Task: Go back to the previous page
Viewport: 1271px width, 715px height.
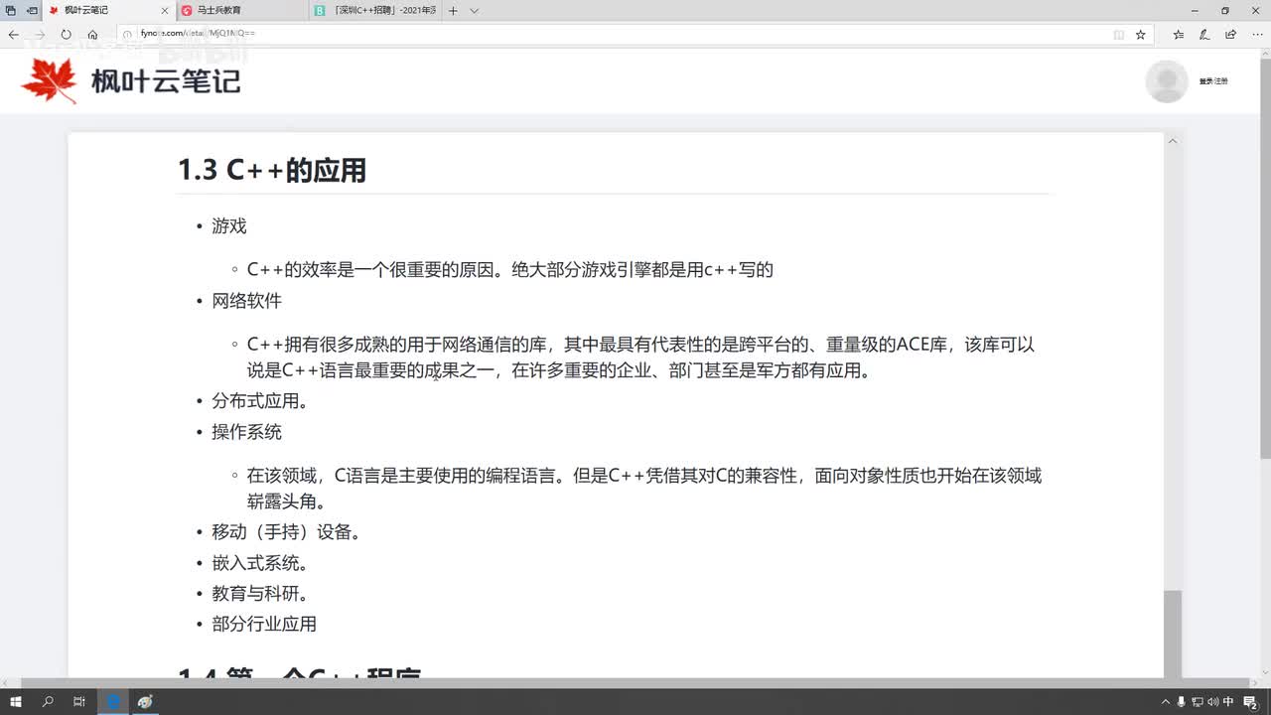Action: [x=14, y=34]
